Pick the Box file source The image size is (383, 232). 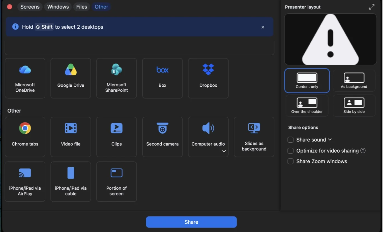162,78
